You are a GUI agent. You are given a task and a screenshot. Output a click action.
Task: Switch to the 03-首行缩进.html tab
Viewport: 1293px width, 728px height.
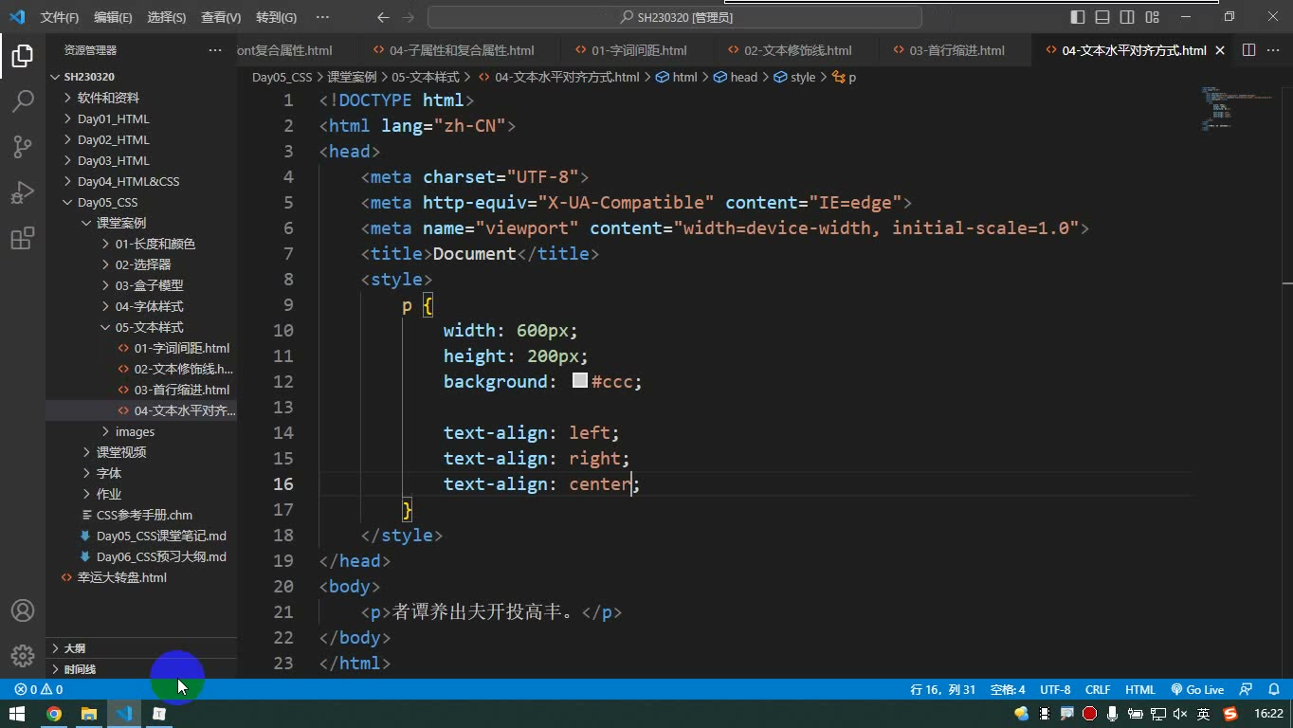pyautogui.click(x=956, y=50)
